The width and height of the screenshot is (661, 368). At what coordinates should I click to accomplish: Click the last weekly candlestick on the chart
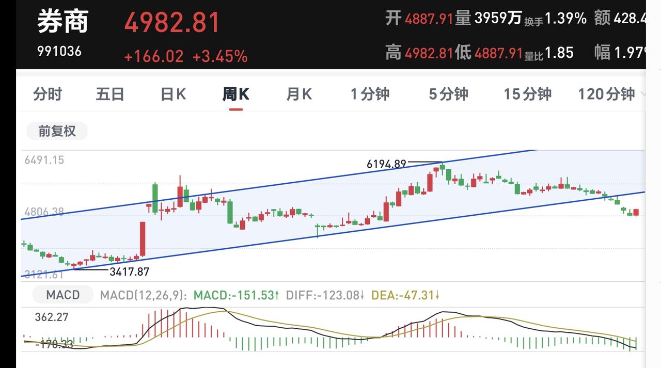pos(636,212)
